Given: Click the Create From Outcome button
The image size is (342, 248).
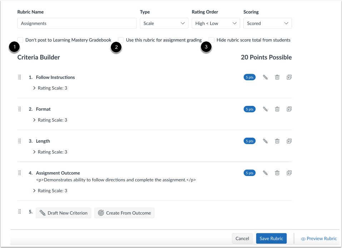Looking at the screenshot, I should (x=124, y=213).
